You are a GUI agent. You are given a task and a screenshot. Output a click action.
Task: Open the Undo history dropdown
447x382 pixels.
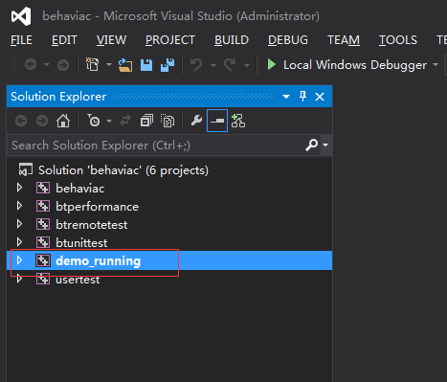213,65
